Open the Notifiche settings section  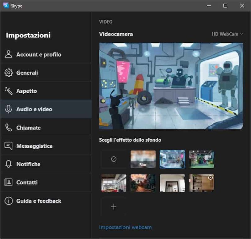46,164
